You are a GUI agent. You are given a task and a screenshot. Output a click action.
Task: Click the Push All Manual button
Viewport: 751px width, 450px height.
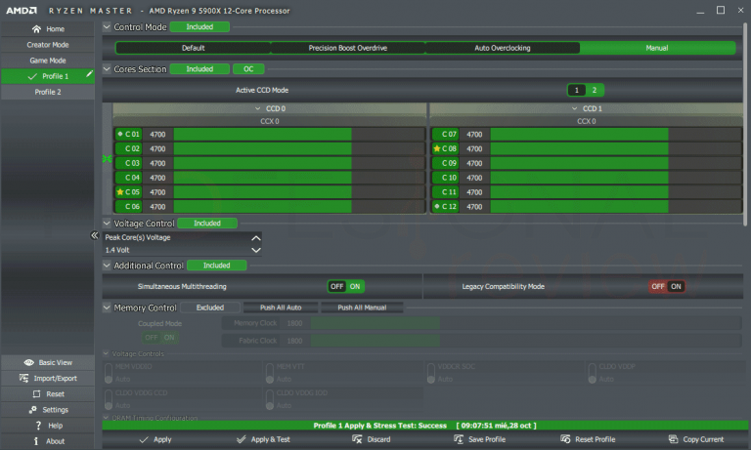tap(362, 307)
